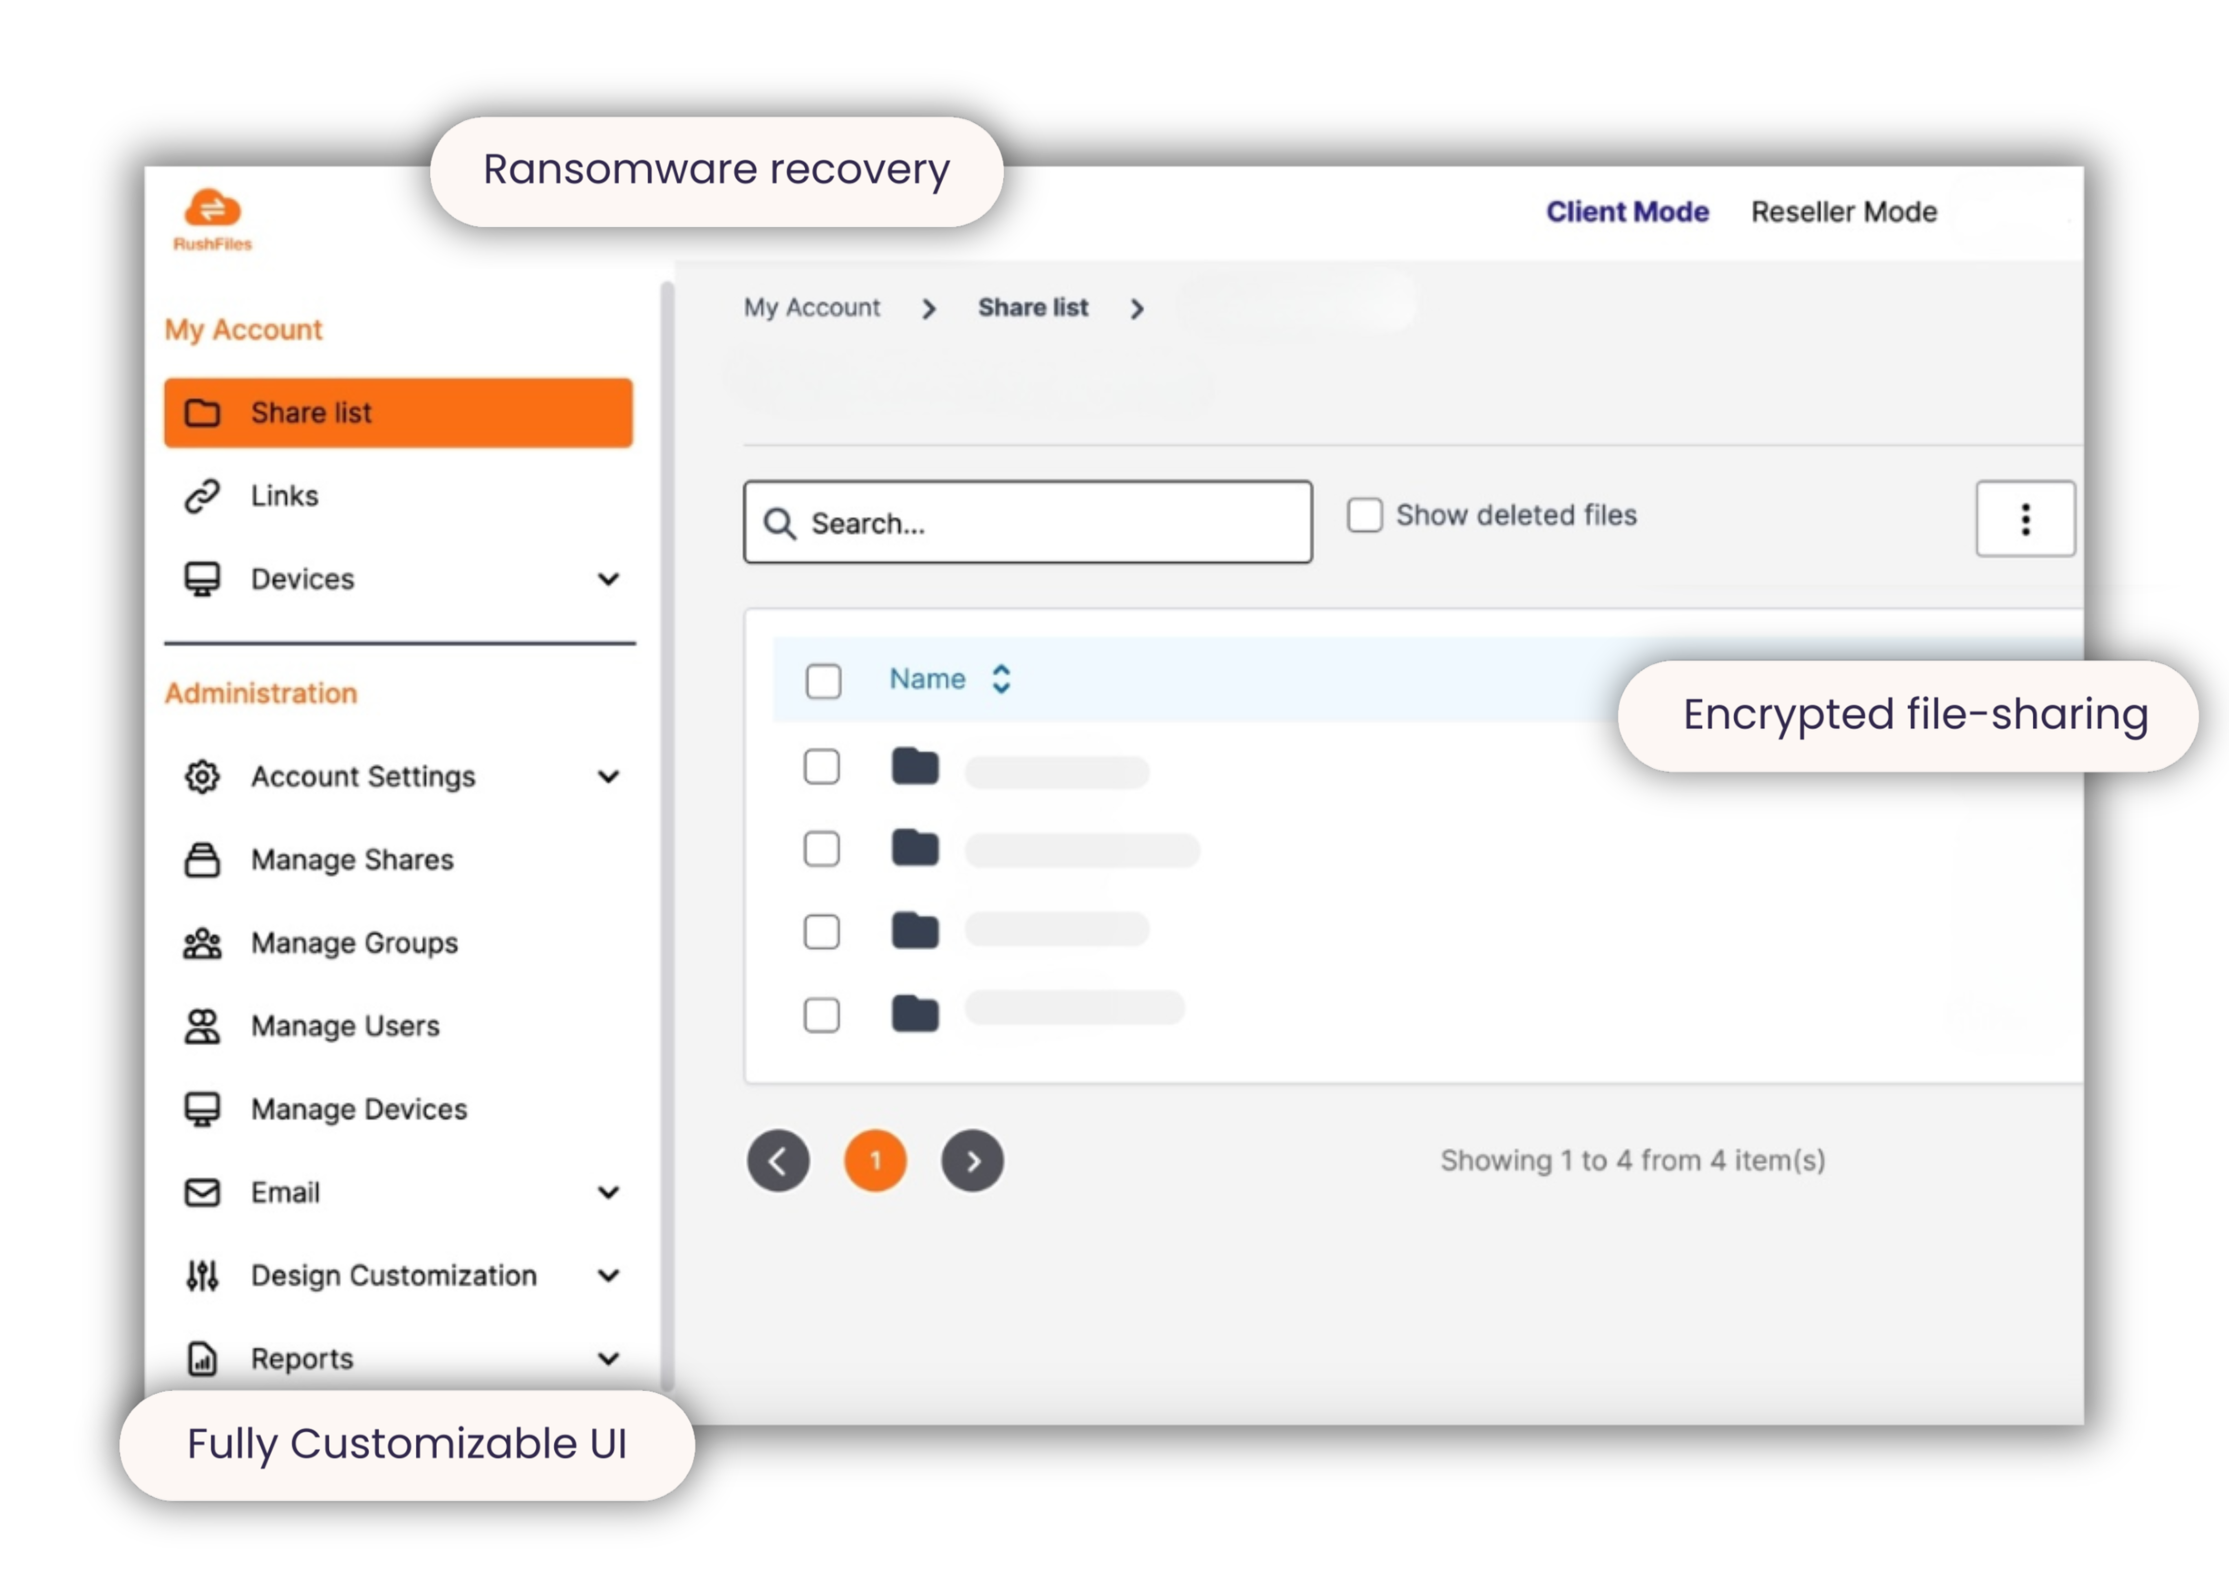Expand the Account Settings section
This screenshot has width=2229, height=1592.
[609, 775]
